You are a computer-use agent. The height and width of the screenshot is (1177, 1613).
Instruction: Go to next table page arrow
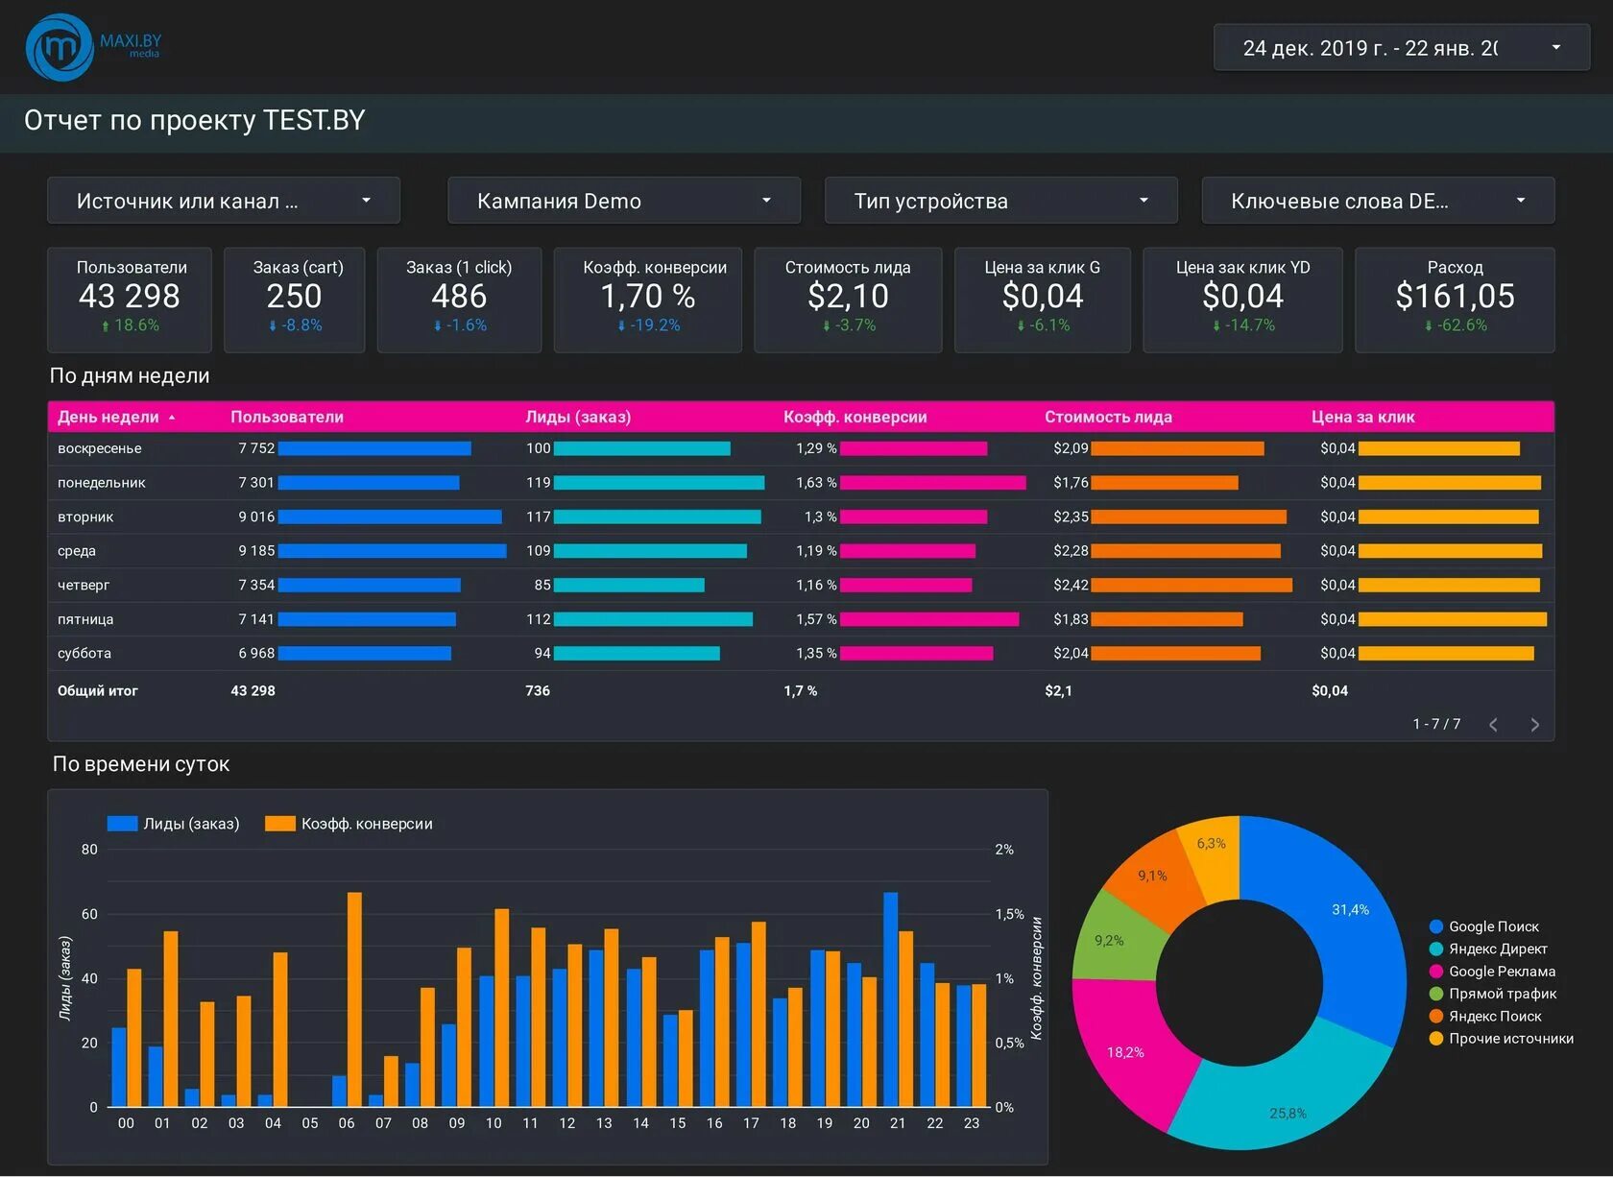pyautogui.click(x=1534, y=725)
